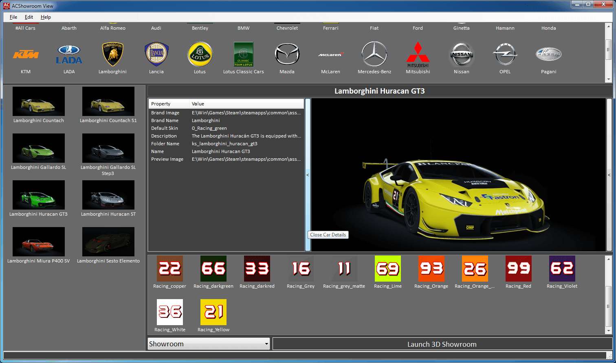
Task: Choose the Lamborghini Gallardo SL thumbnail
Action: click(x=39, y=148)
